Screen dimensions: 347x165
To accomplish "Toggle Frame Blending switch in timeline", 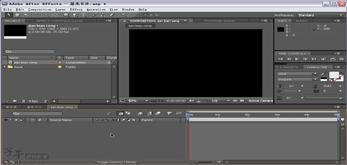I will [x=150, y=113].
